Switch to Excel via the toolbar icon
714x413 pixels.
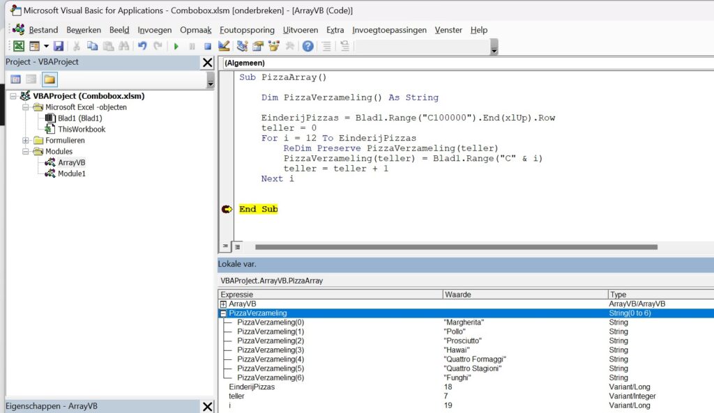click(18, 46)
